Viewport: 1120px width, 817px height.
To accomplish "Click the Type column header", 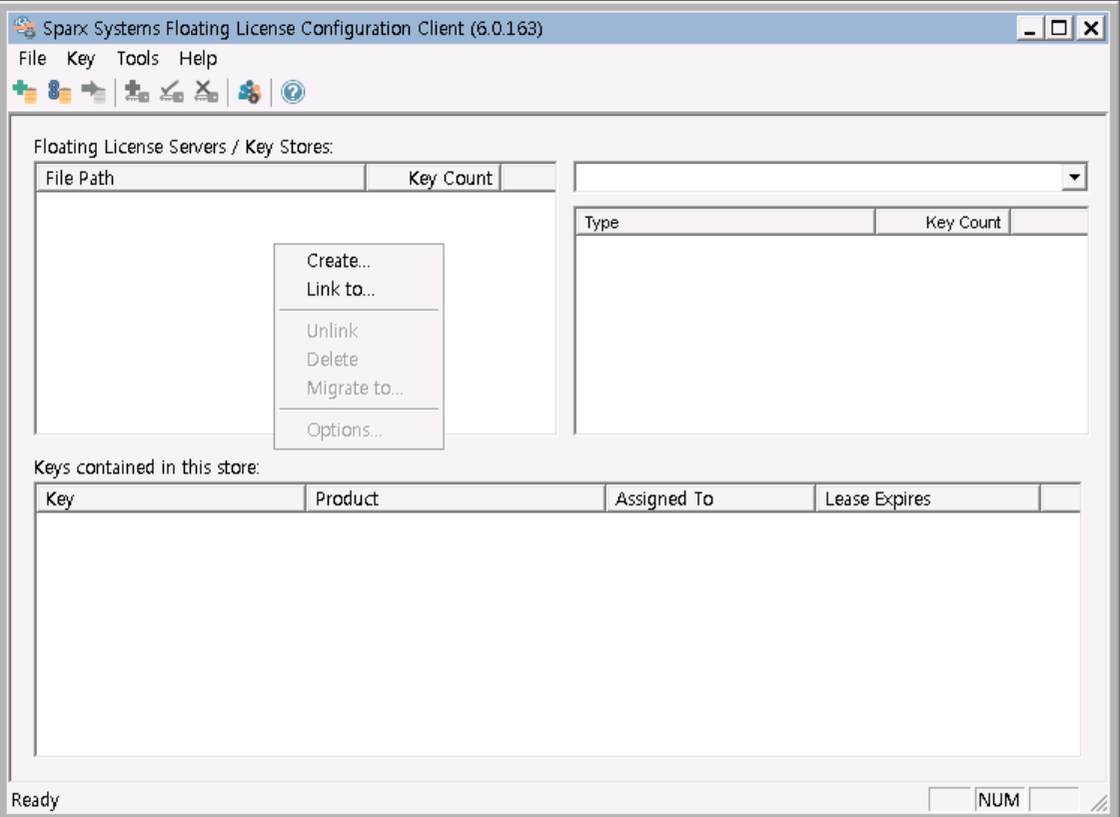I will [x=725, y=222].
